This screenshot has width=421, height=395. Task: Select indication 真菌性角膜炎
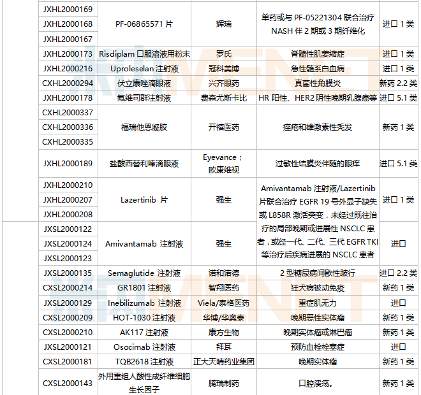point(318,83)
